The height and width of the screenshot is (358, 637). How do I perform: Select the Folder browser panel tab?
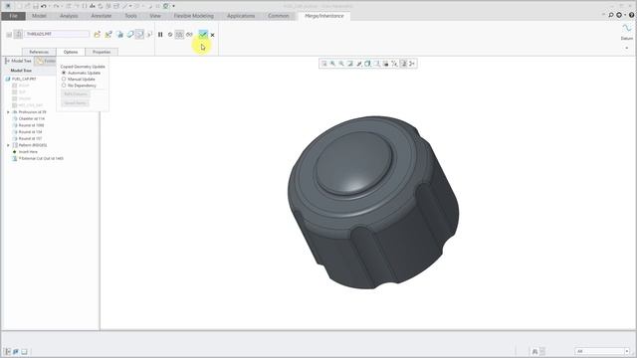coord(46,61)
